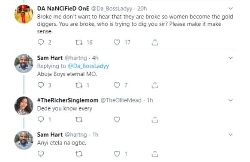This screenshot has width=250, height=162.
Task: Like the 'Dede you know every' tweet
Action: click(x=117, y=120)
